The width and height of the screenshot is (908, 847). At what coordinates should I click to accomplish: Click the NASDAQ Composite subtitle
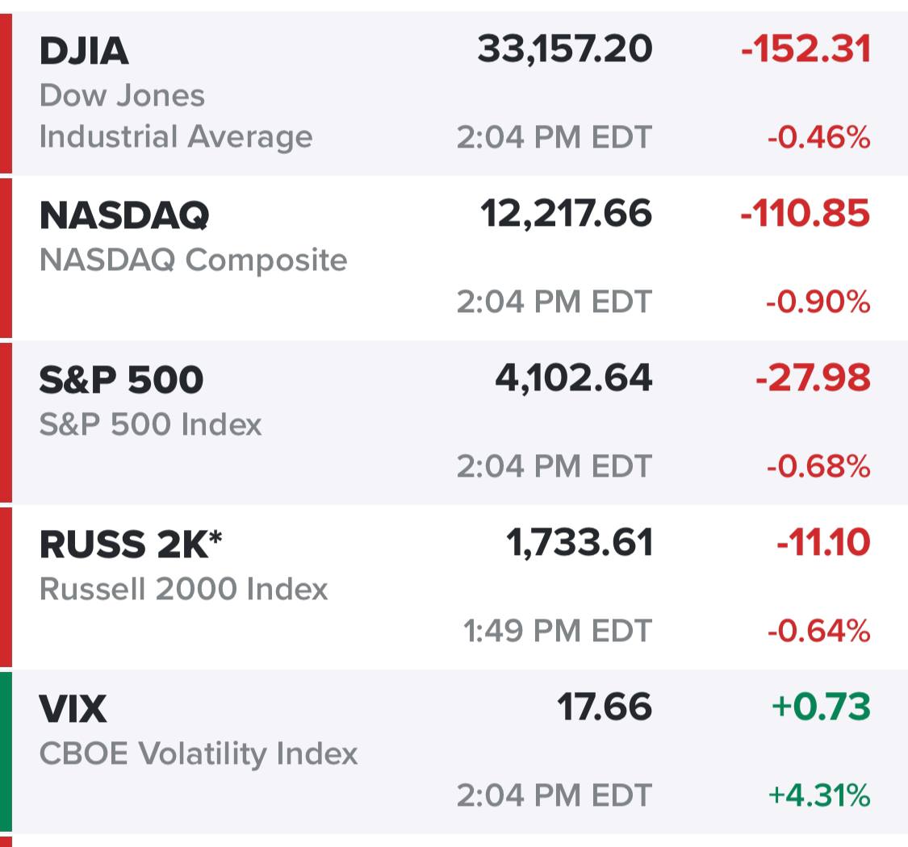tap(193, 260)
